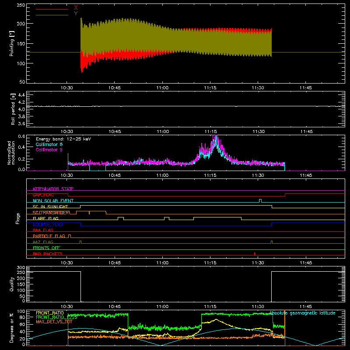Viewport: 350px width, 350px height.
Task: Click the 11:15 label under the Quality plot
Action: (x=210, y=307)
